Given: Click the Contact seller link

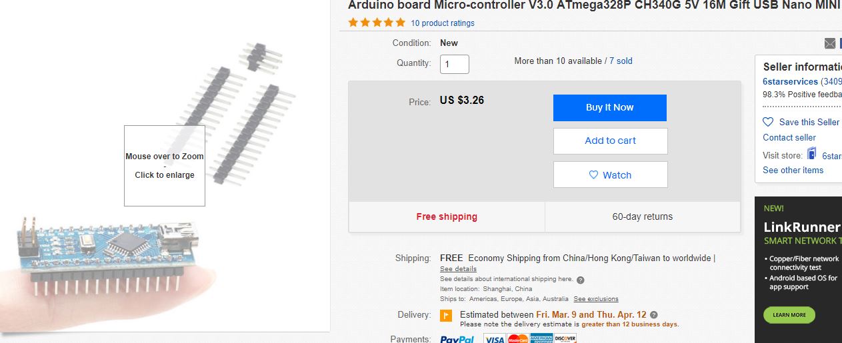Looking at the screenshot, I should 789,137.
